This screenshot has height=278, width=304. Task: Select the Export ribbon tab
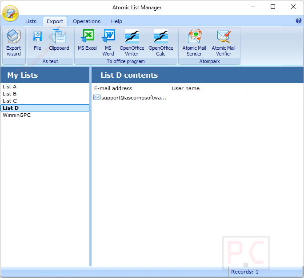pos(55,21)
